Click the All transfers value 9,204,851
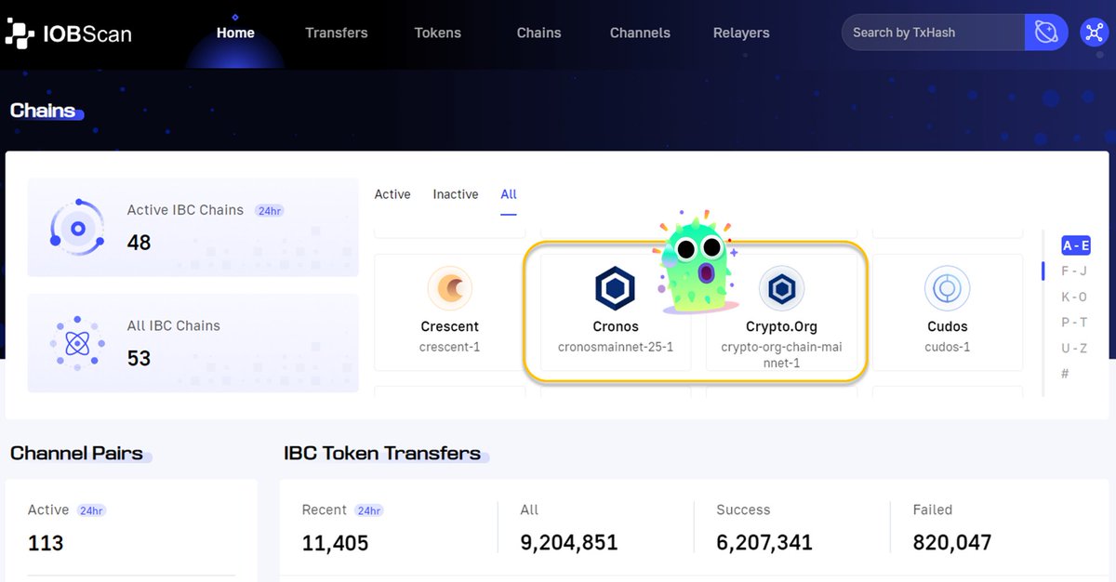1116x582 pixels. click(x=569, y=543)
